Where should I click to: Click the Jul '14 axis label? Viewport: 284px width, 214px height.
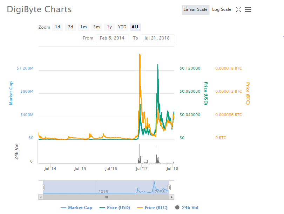click(50, 169)
